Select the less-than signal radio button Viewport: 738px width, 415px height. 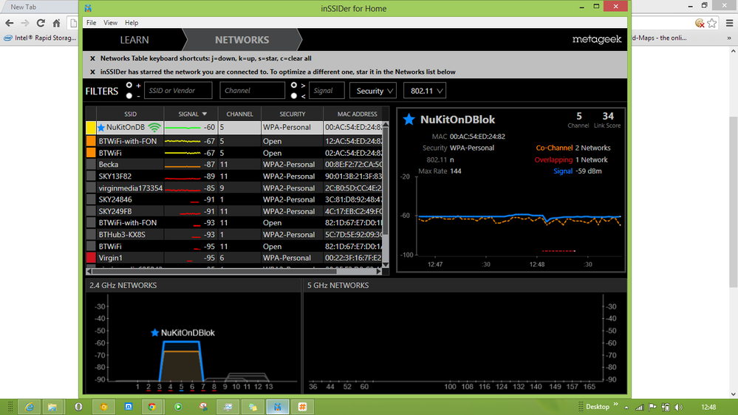point(294,95)
